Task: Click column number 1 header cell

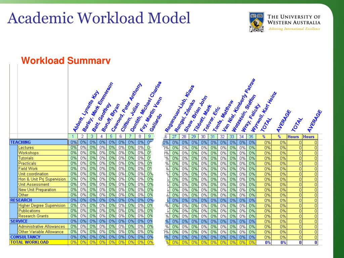Action: pyautogui.click(x=73, y=136)
